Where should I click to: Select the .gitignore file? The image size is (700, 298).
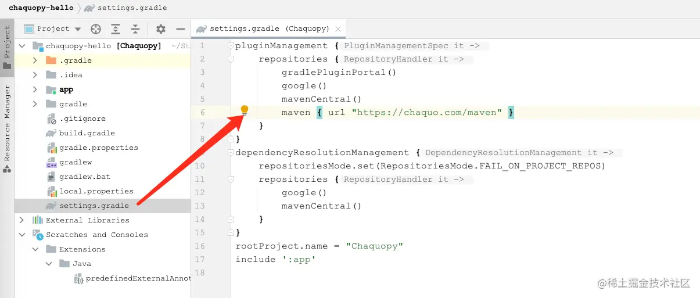tap(82, 119)
